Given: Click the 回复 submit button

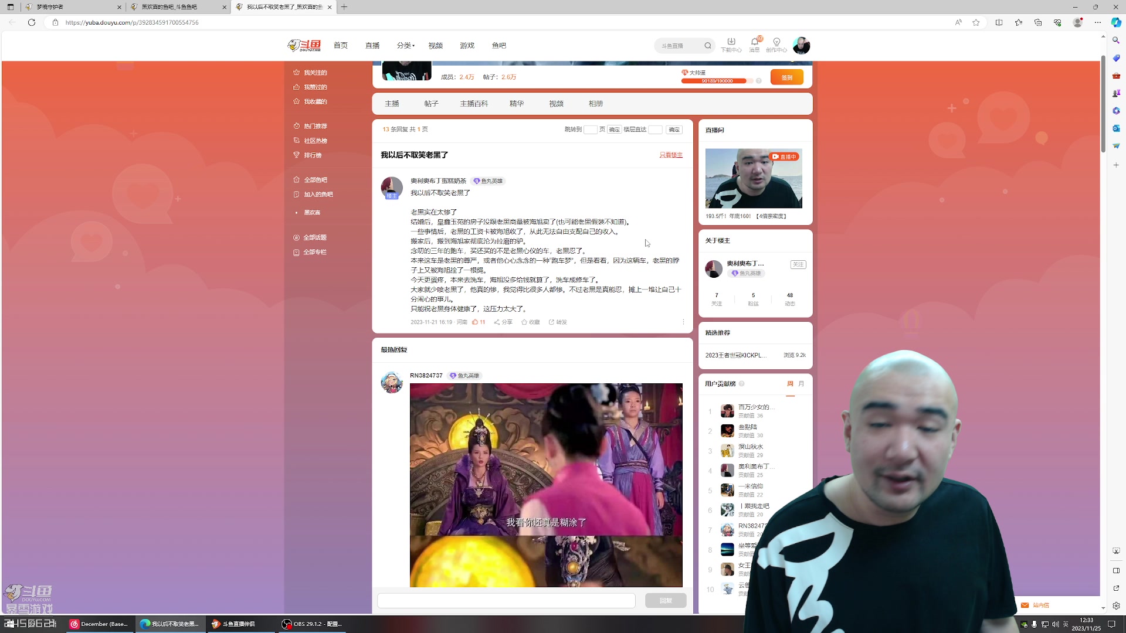Looking at the screenshot, I should (x=666, y=600).
